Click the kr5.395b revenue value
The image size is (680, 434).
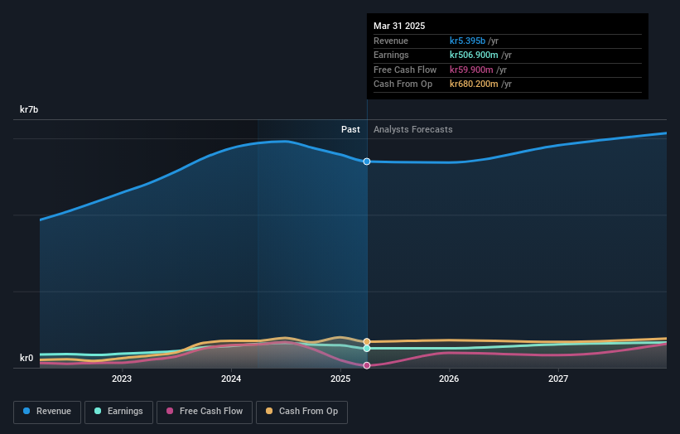(467, 41)
